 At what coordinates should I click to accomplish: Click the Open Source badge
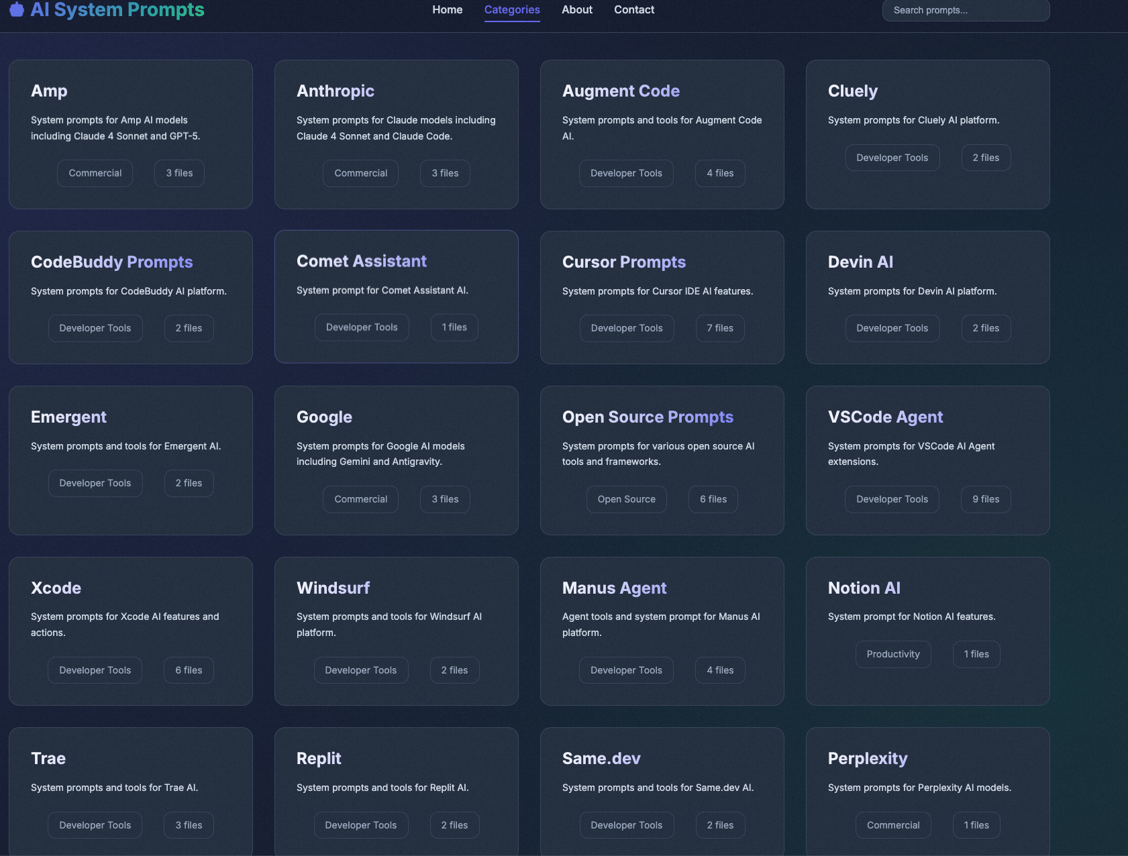pyautogui.click(x=626, y=499)
